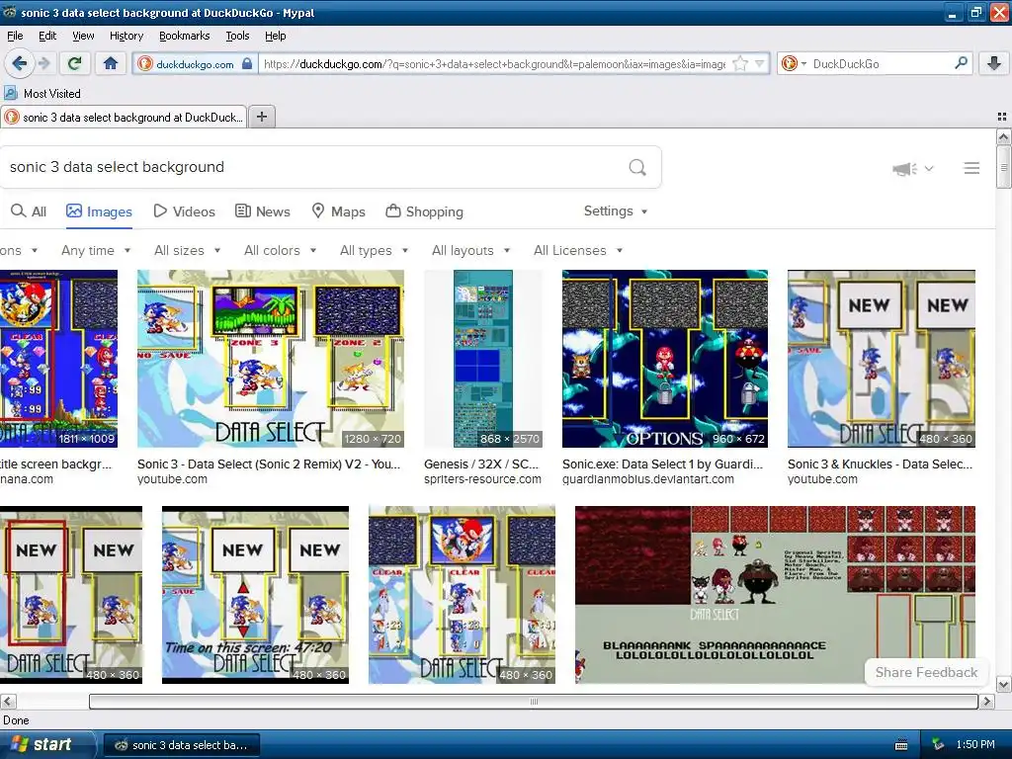Reload the page with the green refresh icon
Screen dimensions: 1012x759
click(75, 63)
